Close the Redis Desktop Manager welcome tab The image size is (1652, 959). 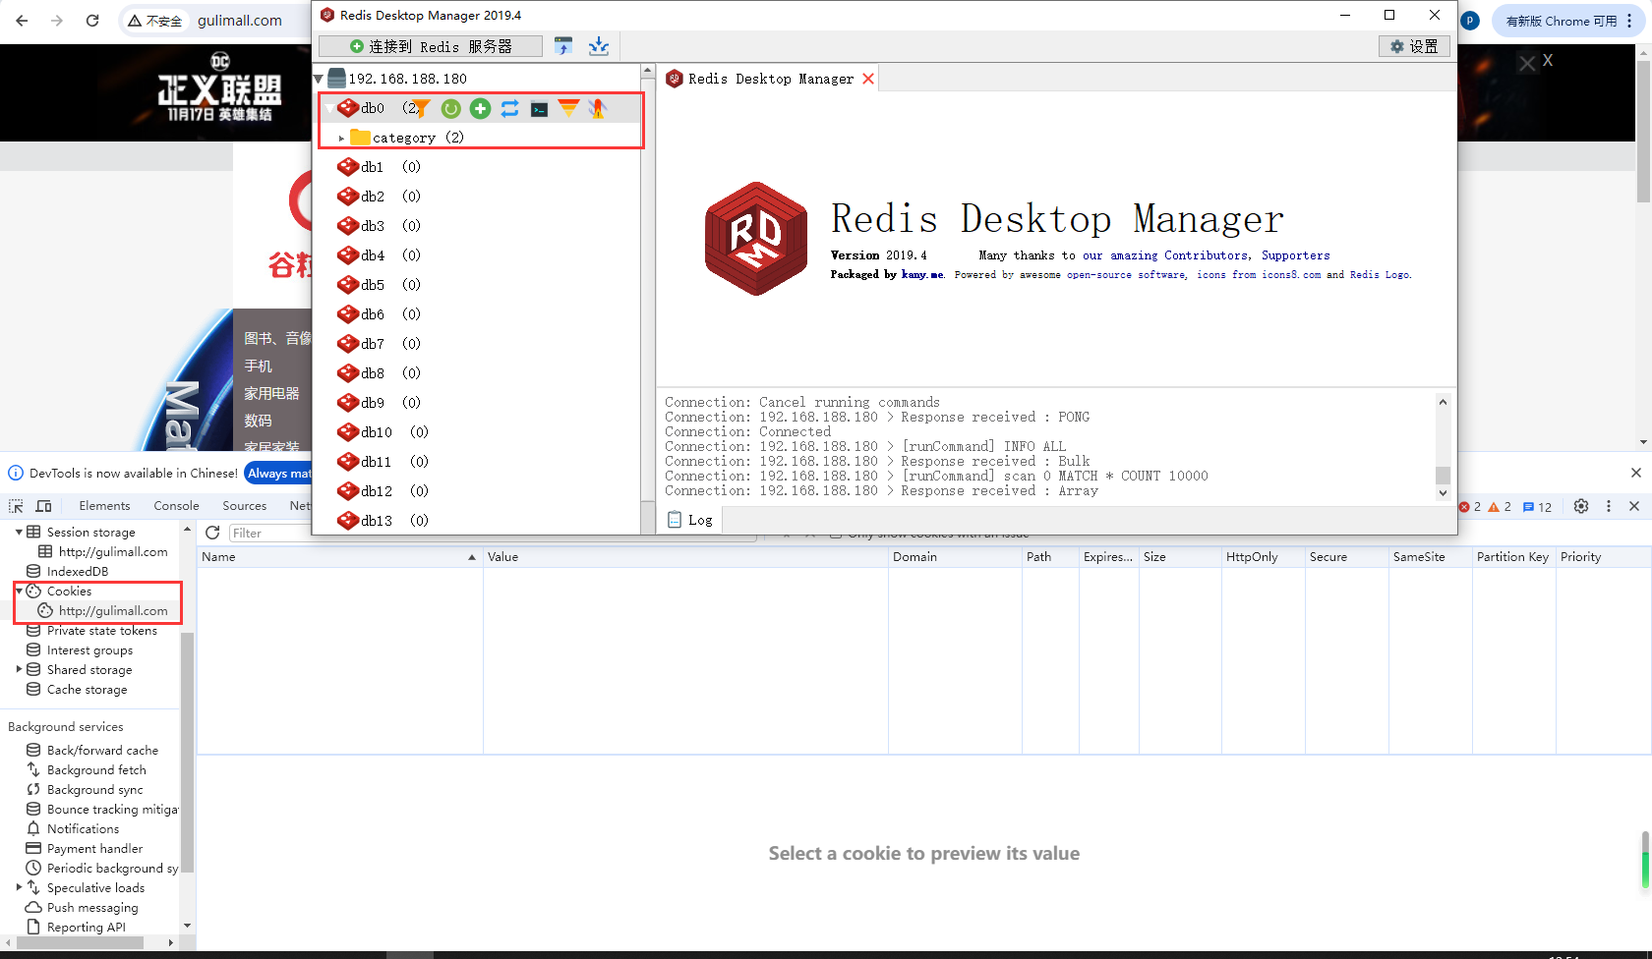pyautogui.click(x=868, y=79)
